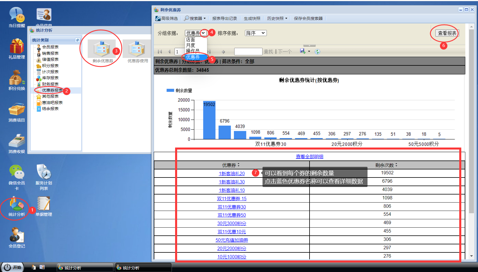Select 销售报表 in the category tree
The width and height of the screenshot is (478, 272).
(50, 53)
